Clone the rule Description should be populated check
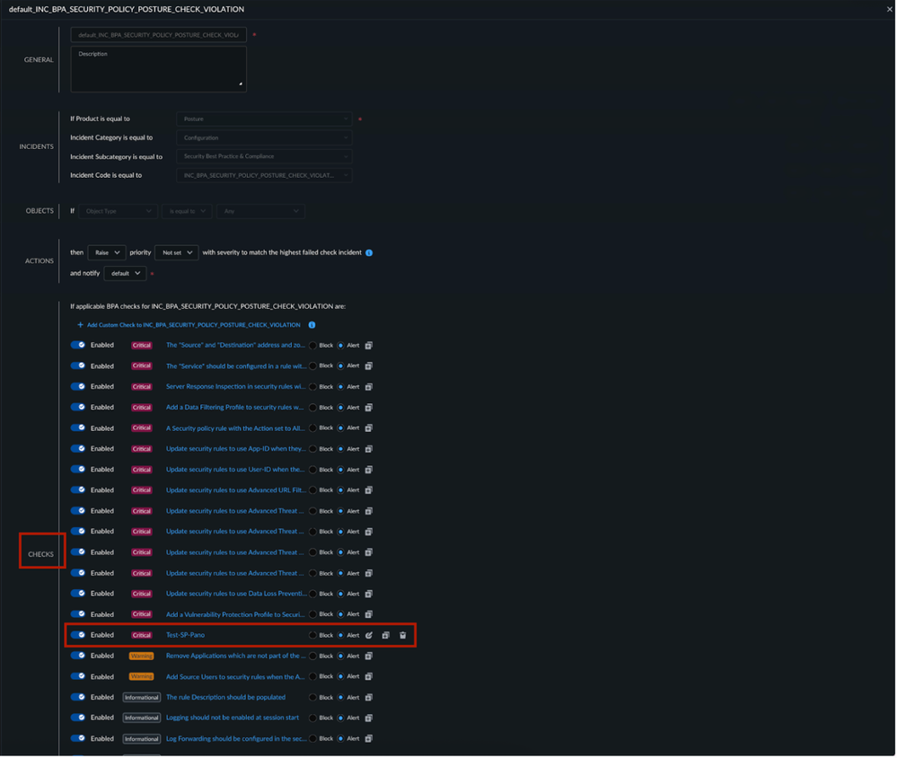The height and width of the screenshot is (758, 897). 369,697
